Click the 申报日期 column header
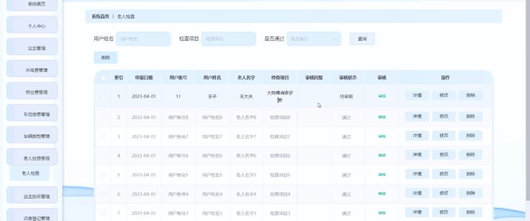 coord(144,78)
